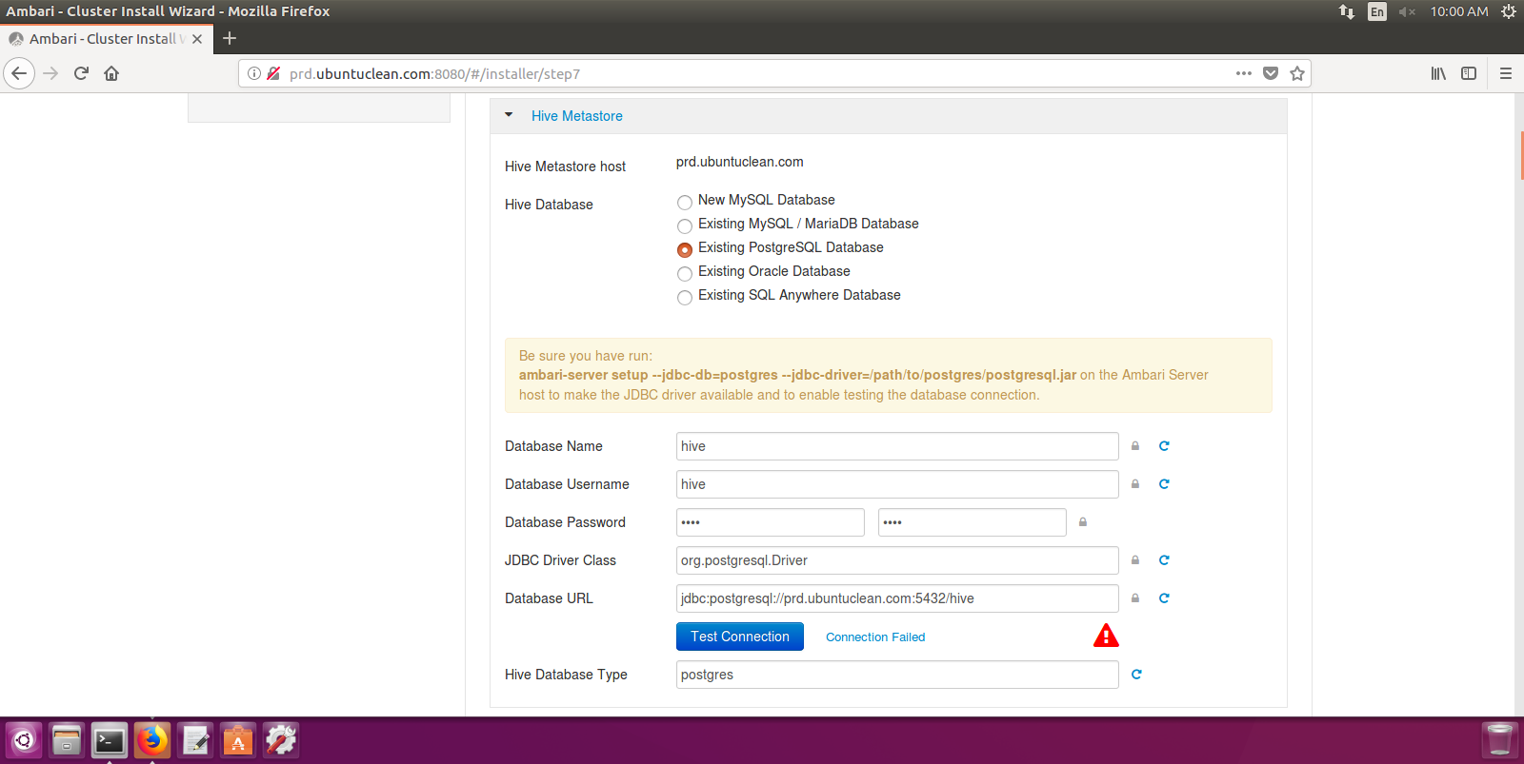The image size is (1524, 764).
Task: Reset JDBC Driver Class with undo icon
Action: [x=1164, y=560]
